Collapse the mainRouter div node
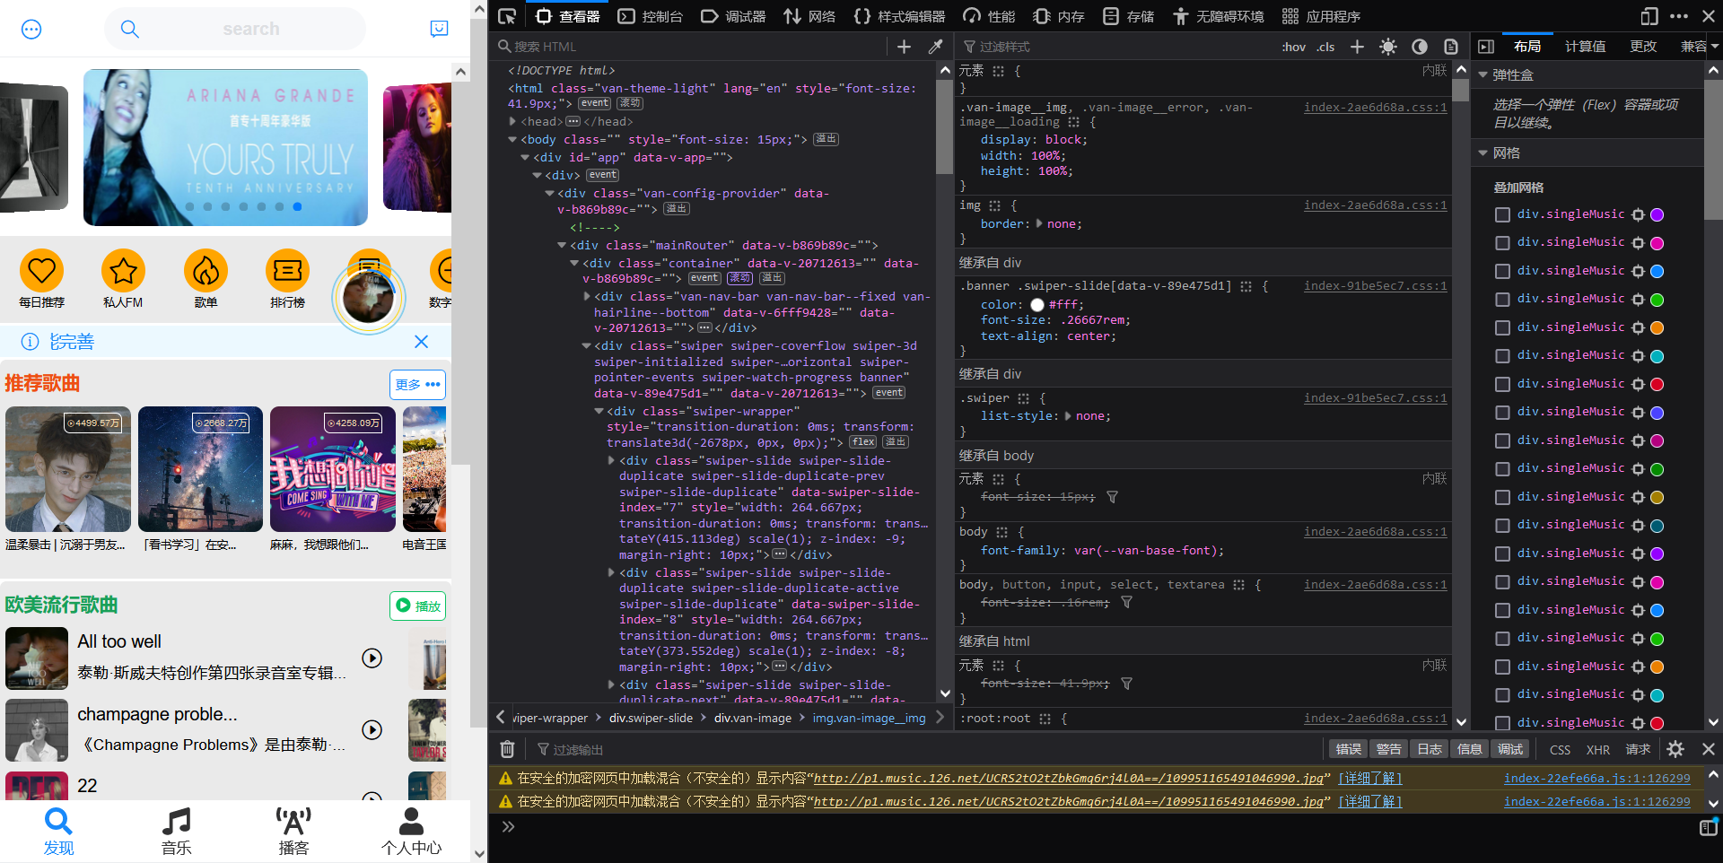This screenshot has height=863, width=1723. tap(562, 245)
